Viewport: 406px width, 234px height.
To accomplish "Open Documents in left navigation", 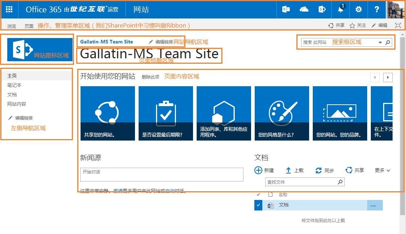I will (x=12, y=95).
